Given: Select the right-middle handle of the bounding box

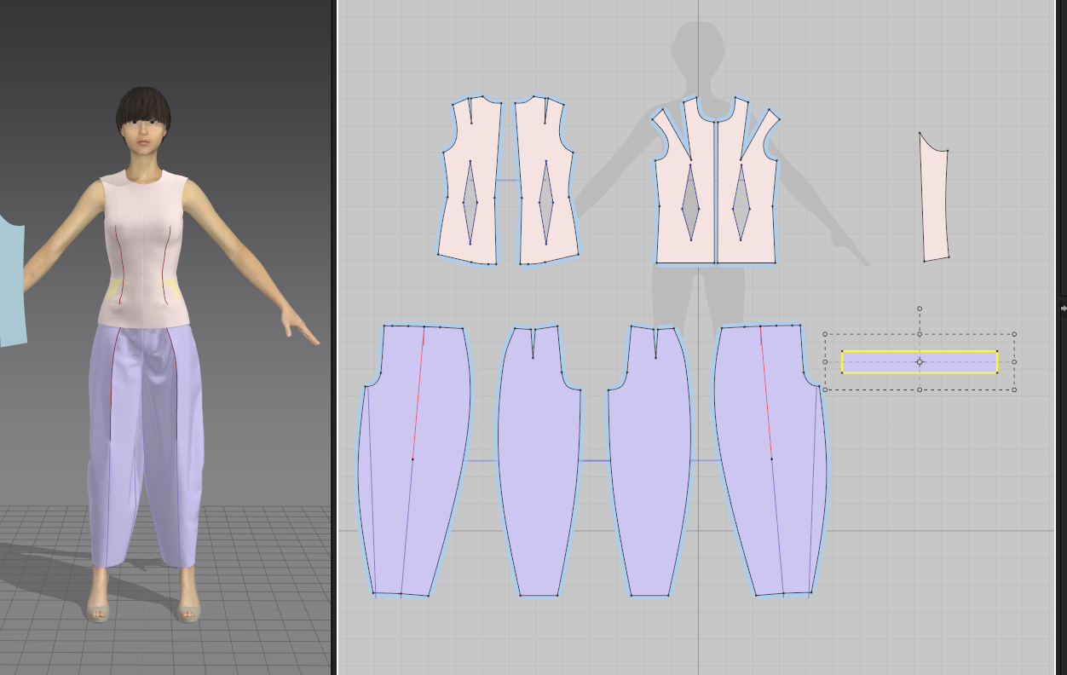Looking at the screenshot, I should [x=1014, y=362].
